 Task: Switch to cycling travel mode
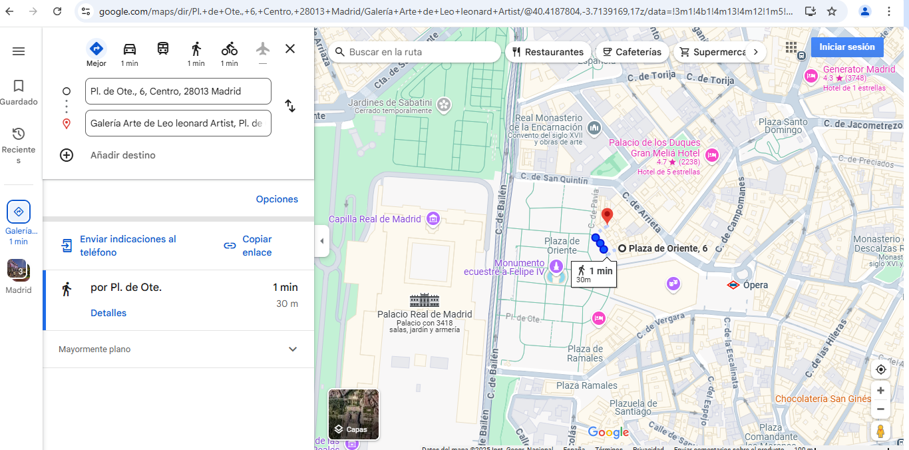(x=230, y=53)
